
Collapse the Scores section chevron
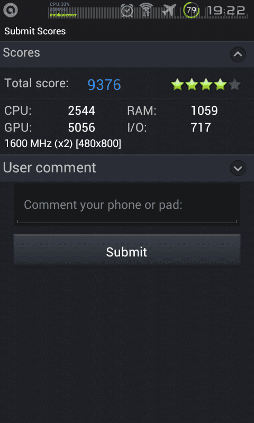(x=238, y=54)
